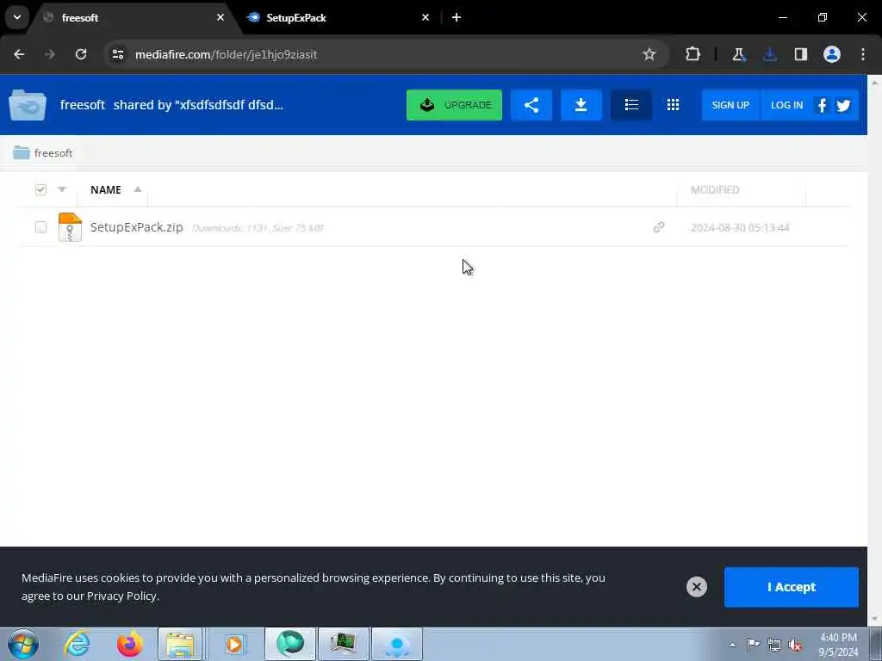This screenshot has width=882, height=661.
Task: Click the green UPGRADE button
Action: click(454, 105)
